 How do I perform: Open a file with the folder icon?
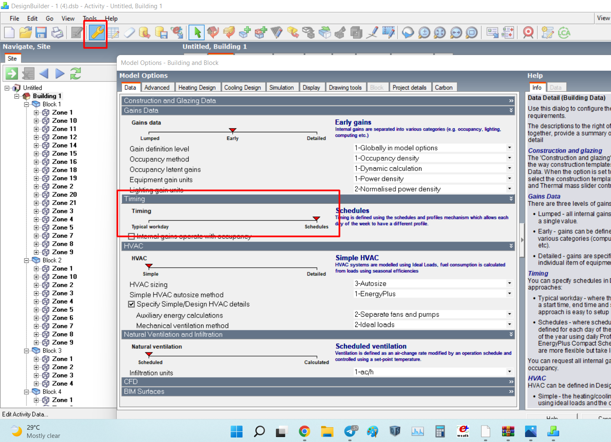pos(25,32)
